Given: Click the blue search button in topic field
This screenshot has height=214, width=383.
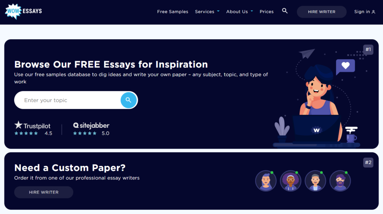Looking at the screenshot, I should pyautogui.click(x=128, y=100).
